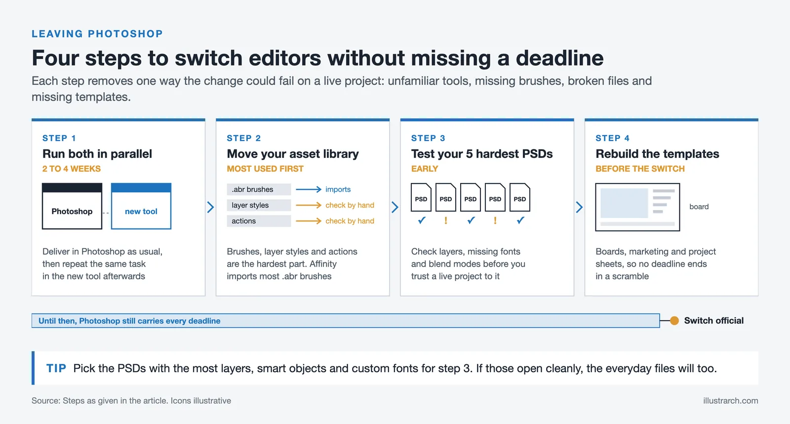
Task: Click the 'Rebuild the templates' heading
Action: point(657,154)
